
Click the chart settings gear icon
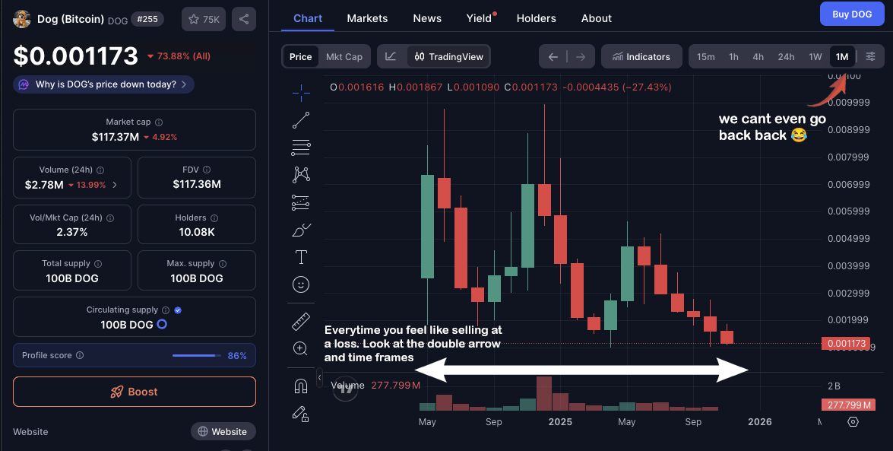[x=853, y=422]
